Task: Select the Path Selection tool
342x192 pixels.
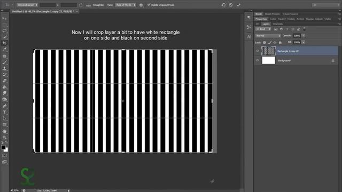Action: (x=4, y=118)
